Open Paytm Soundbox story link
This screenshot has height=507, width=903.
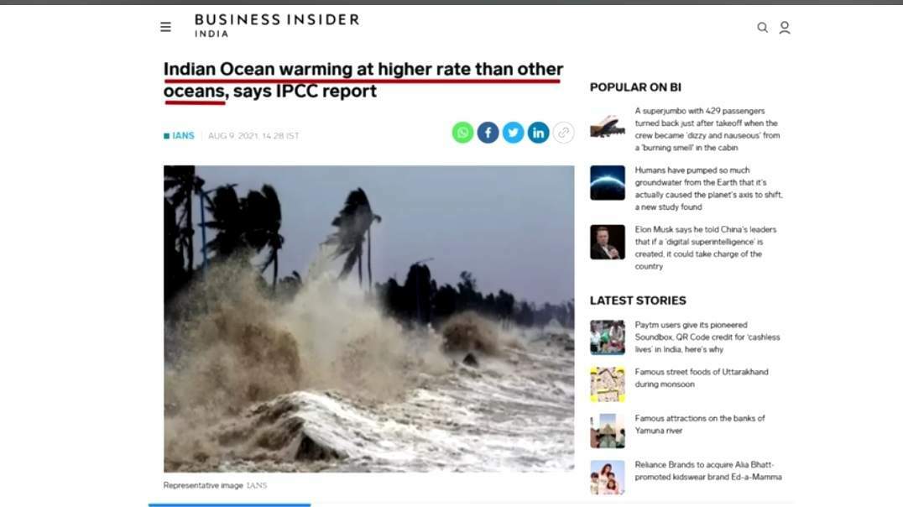pos(707,337)
